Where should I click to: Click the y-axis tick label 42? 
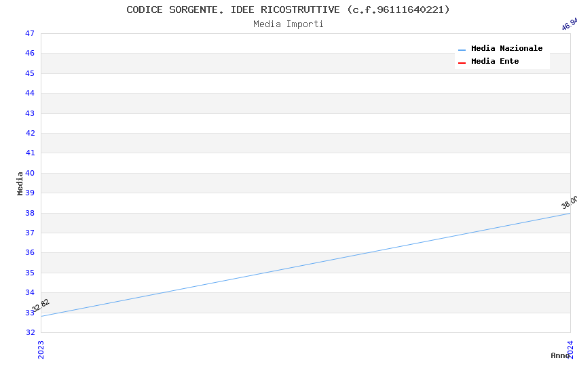tap(30, 133)
